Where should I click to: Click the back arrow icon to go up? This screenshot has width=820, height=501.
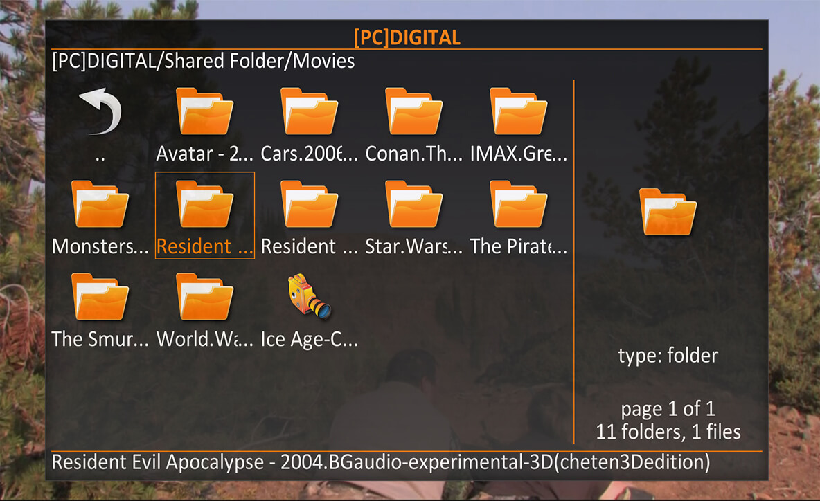(x=100, y=111)
